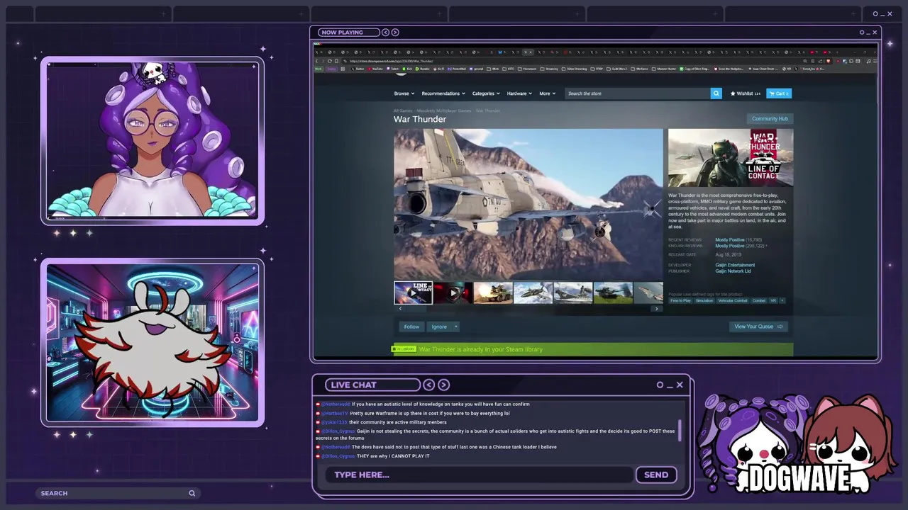Click the All Games breadcrumb
908x510 pixels.
point(403,111)
